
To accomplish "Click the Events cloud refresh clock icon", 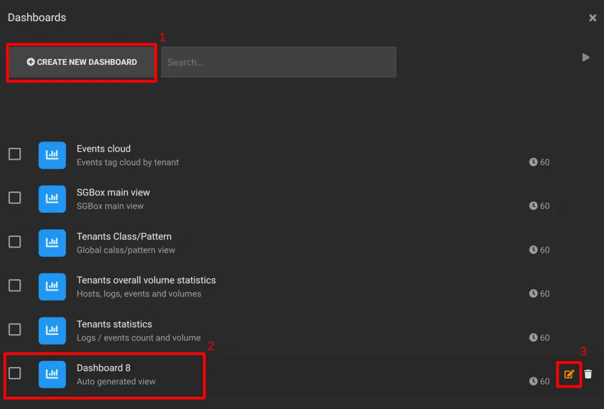I will [533, 162].
